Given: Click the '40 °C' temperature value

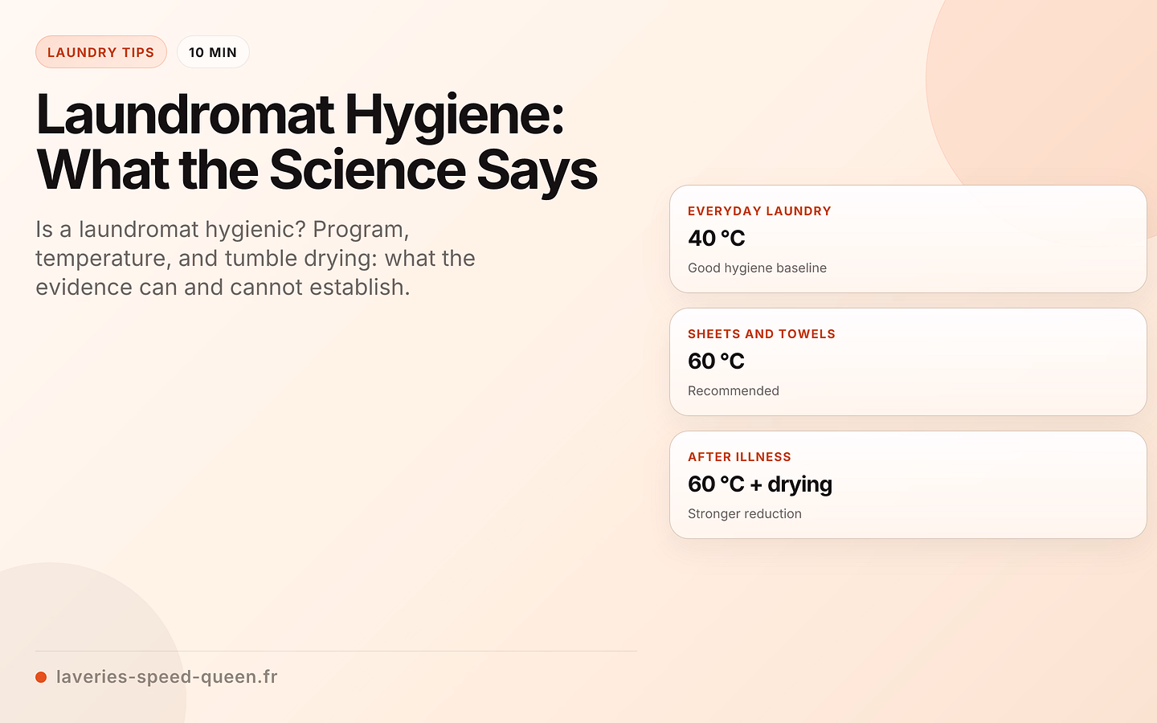Looking at the screenshot, I should pyautogui.click(x=717, y=239).
